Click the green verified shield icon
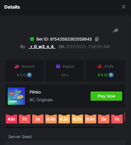131x145 pixels. (x=32, y=39)
